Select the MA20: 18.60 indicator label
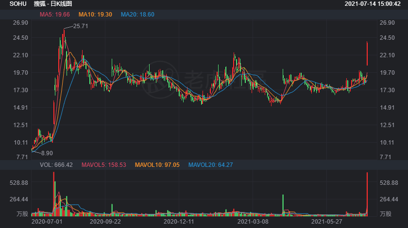Screen dimensions: 408x228 [137, 15]
